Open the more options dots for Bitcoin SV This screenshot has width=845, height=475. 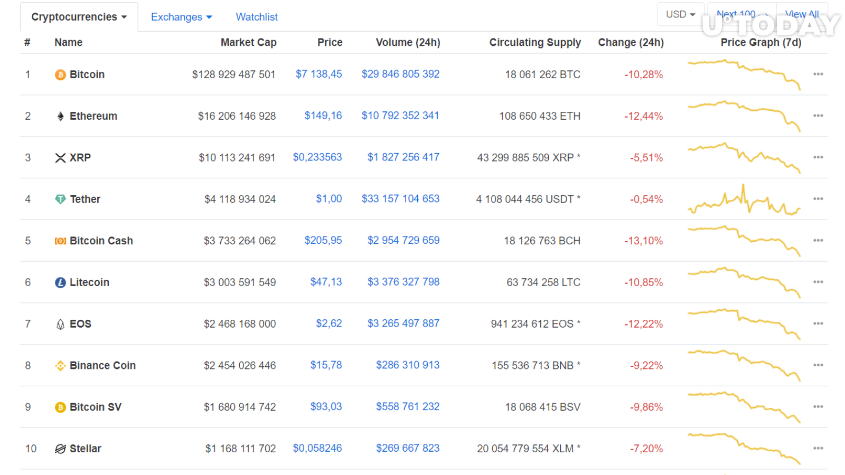coord(818,407)
